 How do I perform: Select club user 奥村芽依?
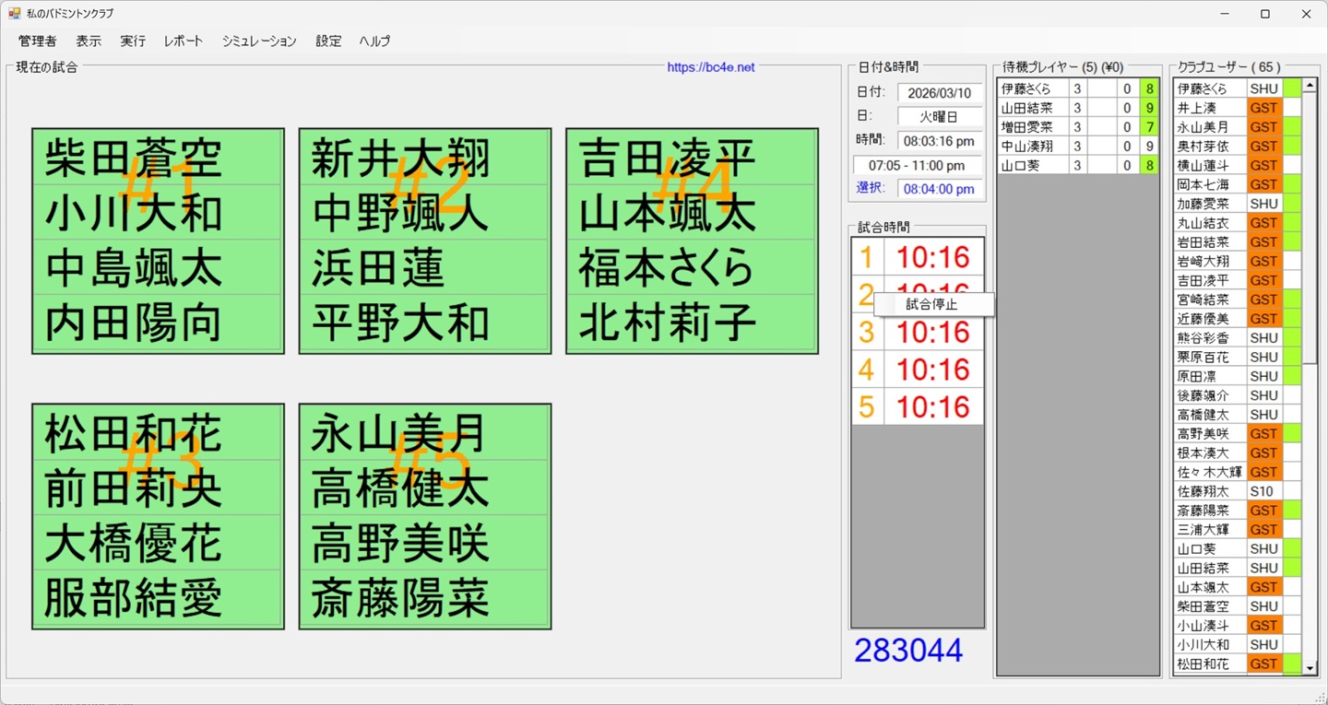[1210, 147]
